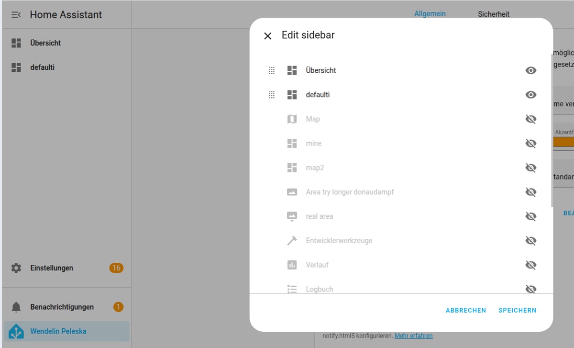Image resolution: width=574 pixels, height=348 pixels.
Task: Click drag handle beside defaulti in dialog
Action: (272, 95)
